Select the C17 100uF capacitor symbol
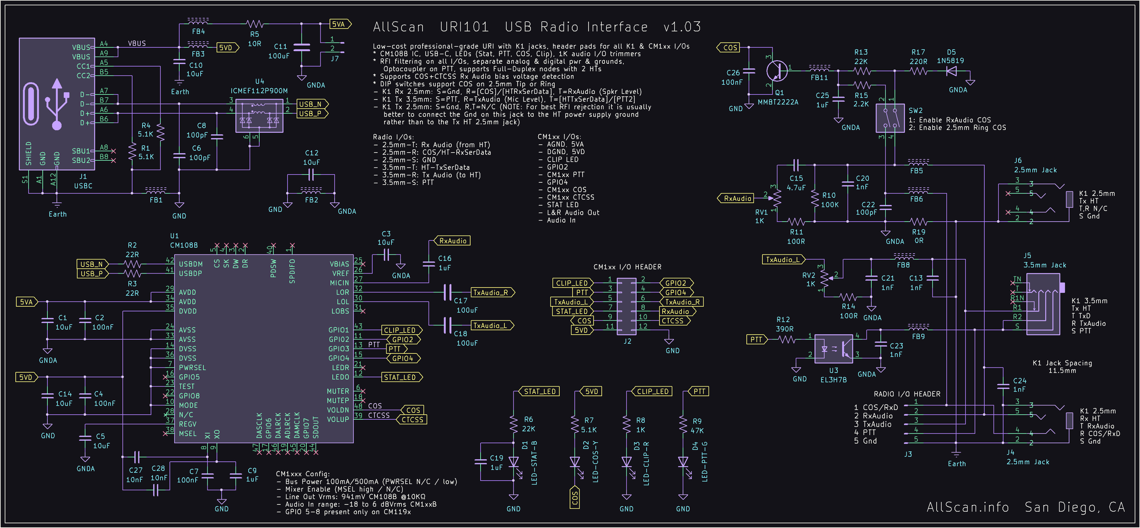 pos(447,293)
